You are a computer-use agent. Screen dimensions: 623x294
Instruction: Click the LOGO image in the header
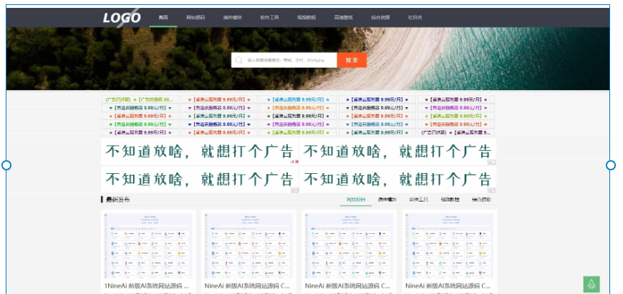click(121, 18)
